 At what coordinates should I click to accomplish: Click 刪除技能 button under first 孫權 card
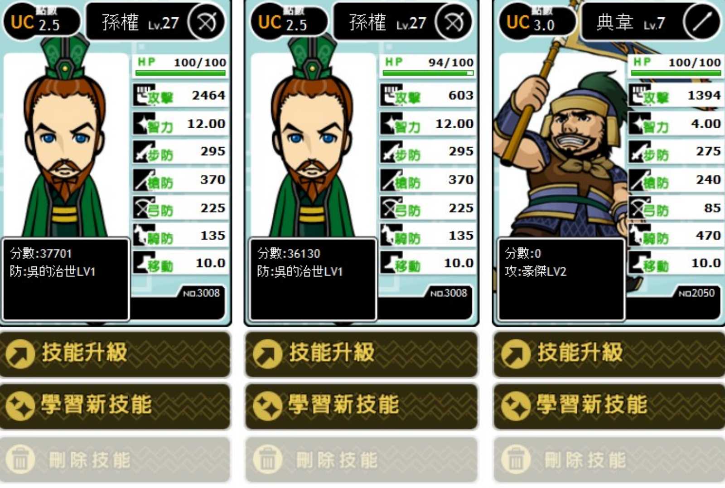pos(116,459)
